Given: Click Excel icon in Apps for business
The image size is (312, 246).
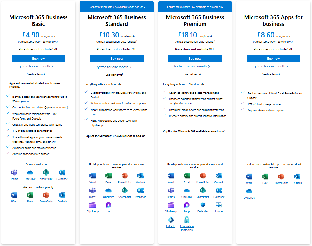Looking at the screenshot, I should pyautogui.click(x=265, y=177).
